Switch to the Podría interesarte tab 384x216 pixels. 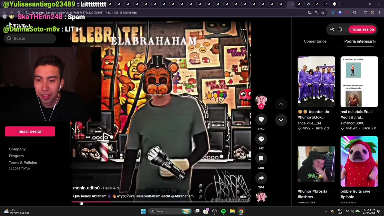coord(360,41)
